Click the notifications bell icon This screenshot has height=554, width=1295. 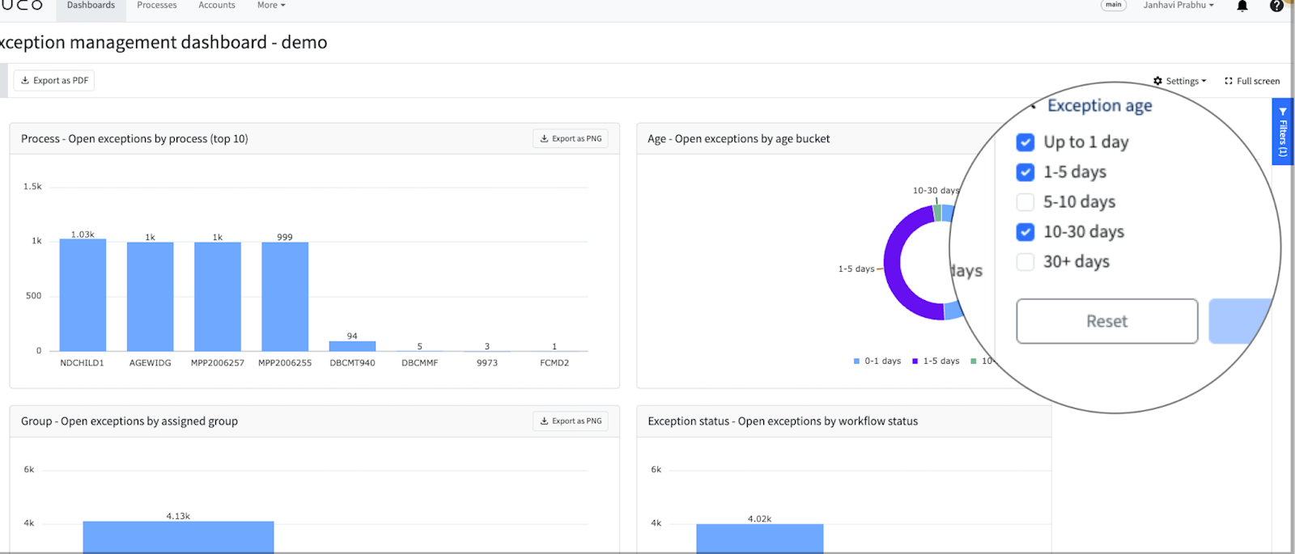coord(1242,6)
